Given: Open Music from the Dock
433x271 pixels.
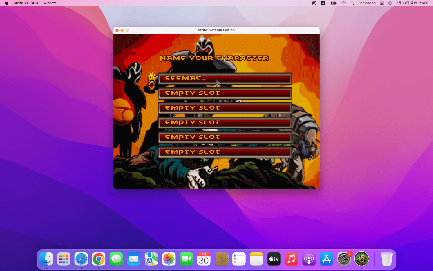Looking at the screenshot, I should pos(292,259).
